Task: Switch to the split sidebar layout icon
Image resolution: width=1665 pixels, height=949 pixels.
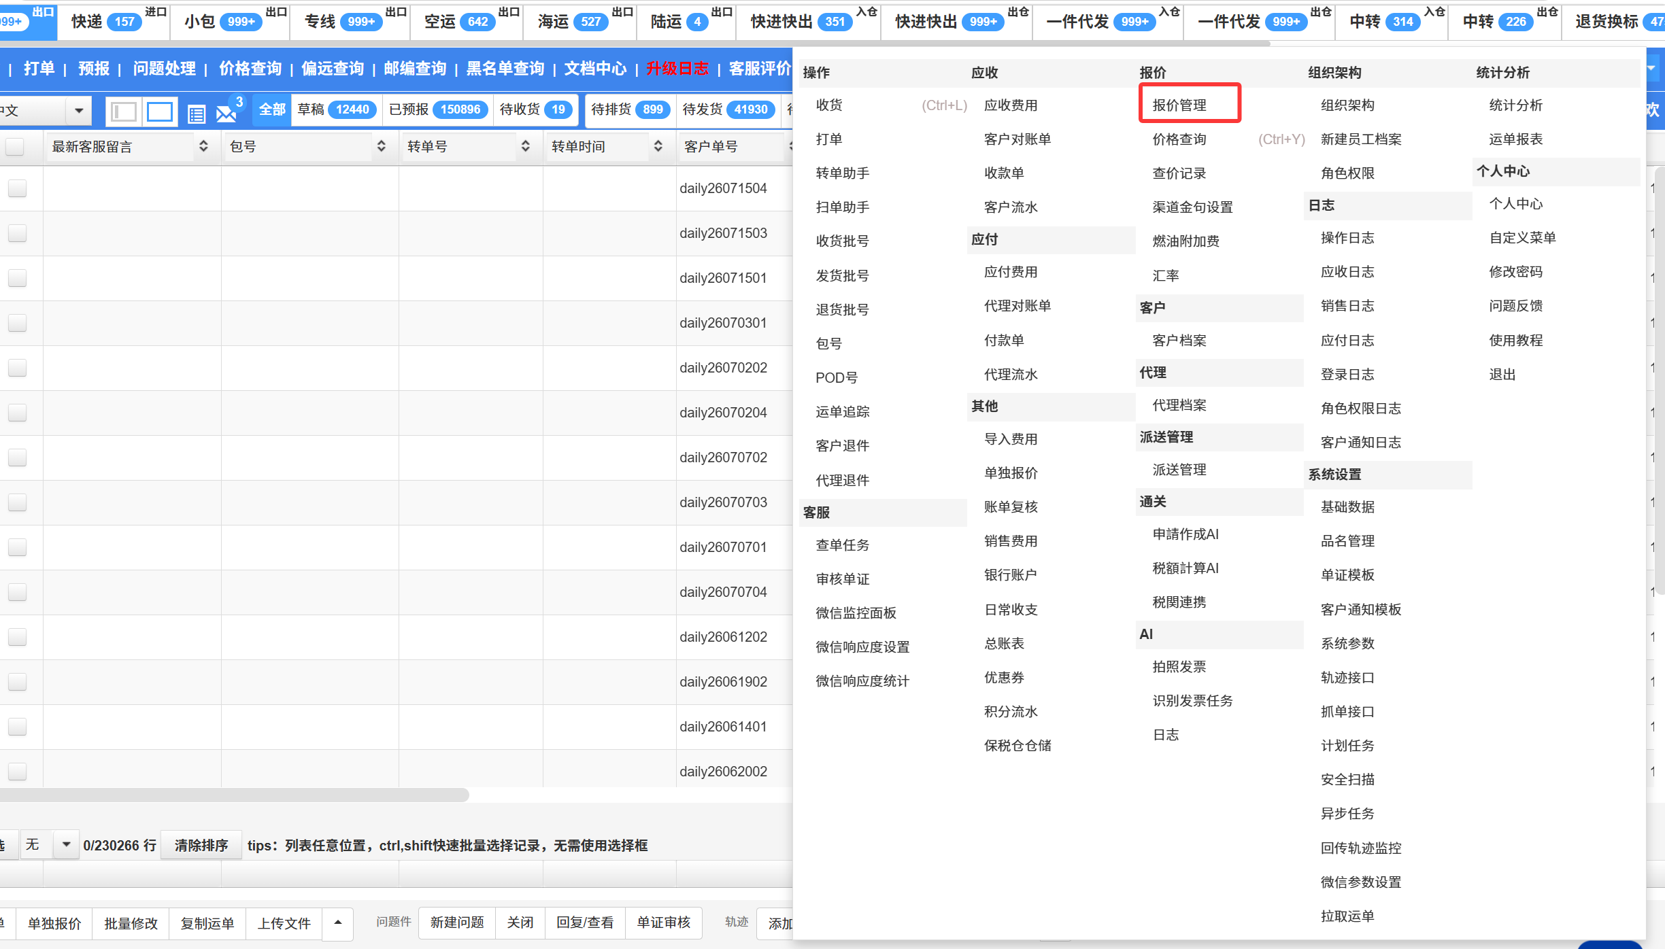Action: pyautogui.click(x=124, y=111)
